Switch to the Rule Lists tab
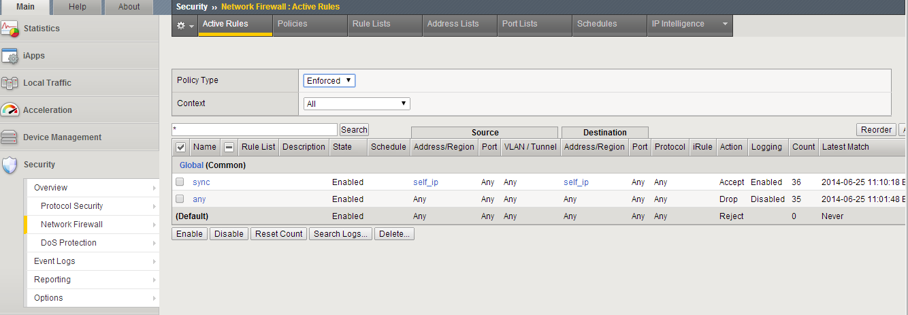This screenshot has width=908, height=315. click(x=371, y=24)
